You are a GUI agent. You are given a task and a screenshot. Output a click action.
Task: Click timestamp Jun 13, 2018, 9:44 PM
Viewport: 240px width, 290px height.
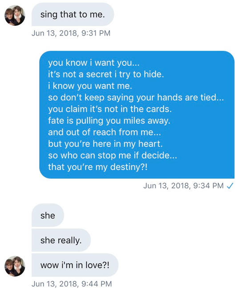pos(72,284)
